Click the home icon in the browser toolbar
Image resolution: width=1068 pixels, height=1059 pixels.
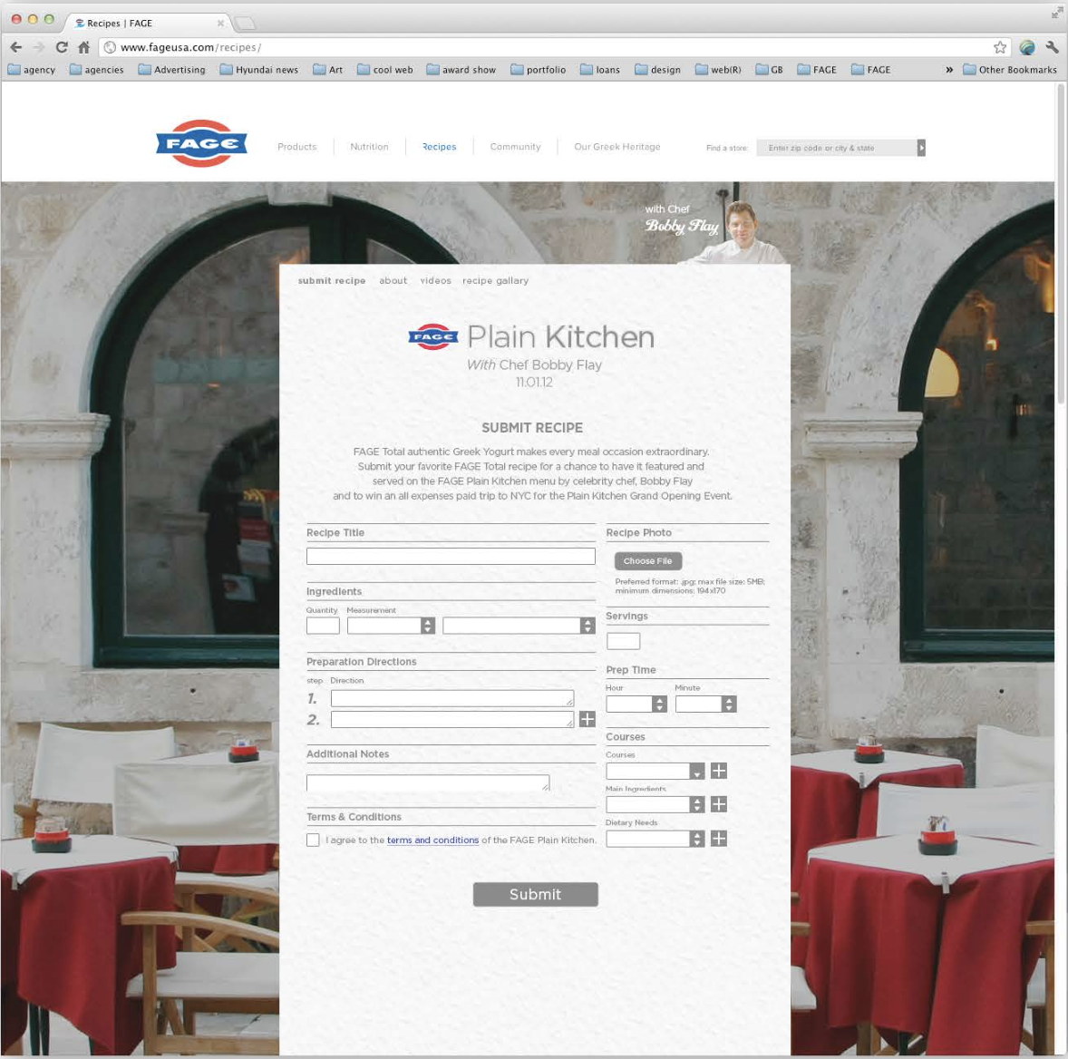coord(83,46)
